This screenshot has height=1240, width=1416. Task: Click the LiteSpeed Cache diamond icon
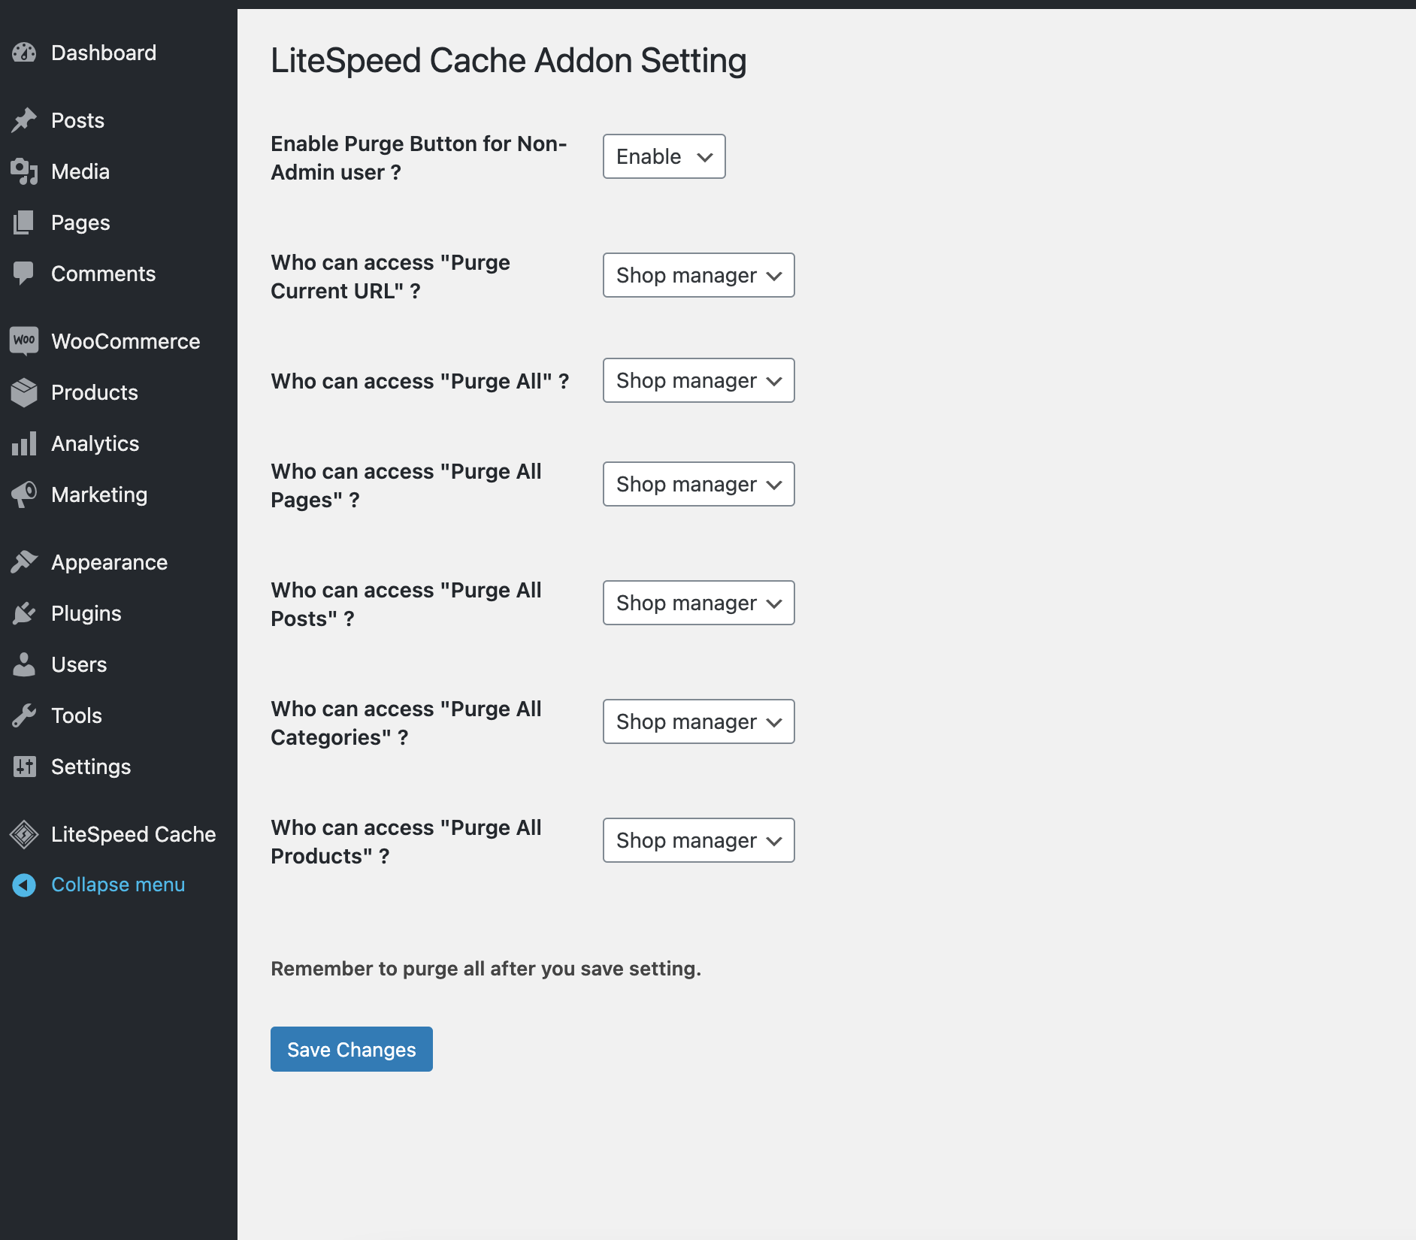[24, 834]
